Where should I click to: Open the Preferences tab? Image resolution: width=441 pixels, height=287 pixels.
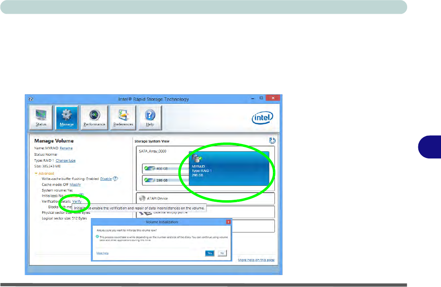(x=123, y=117)
